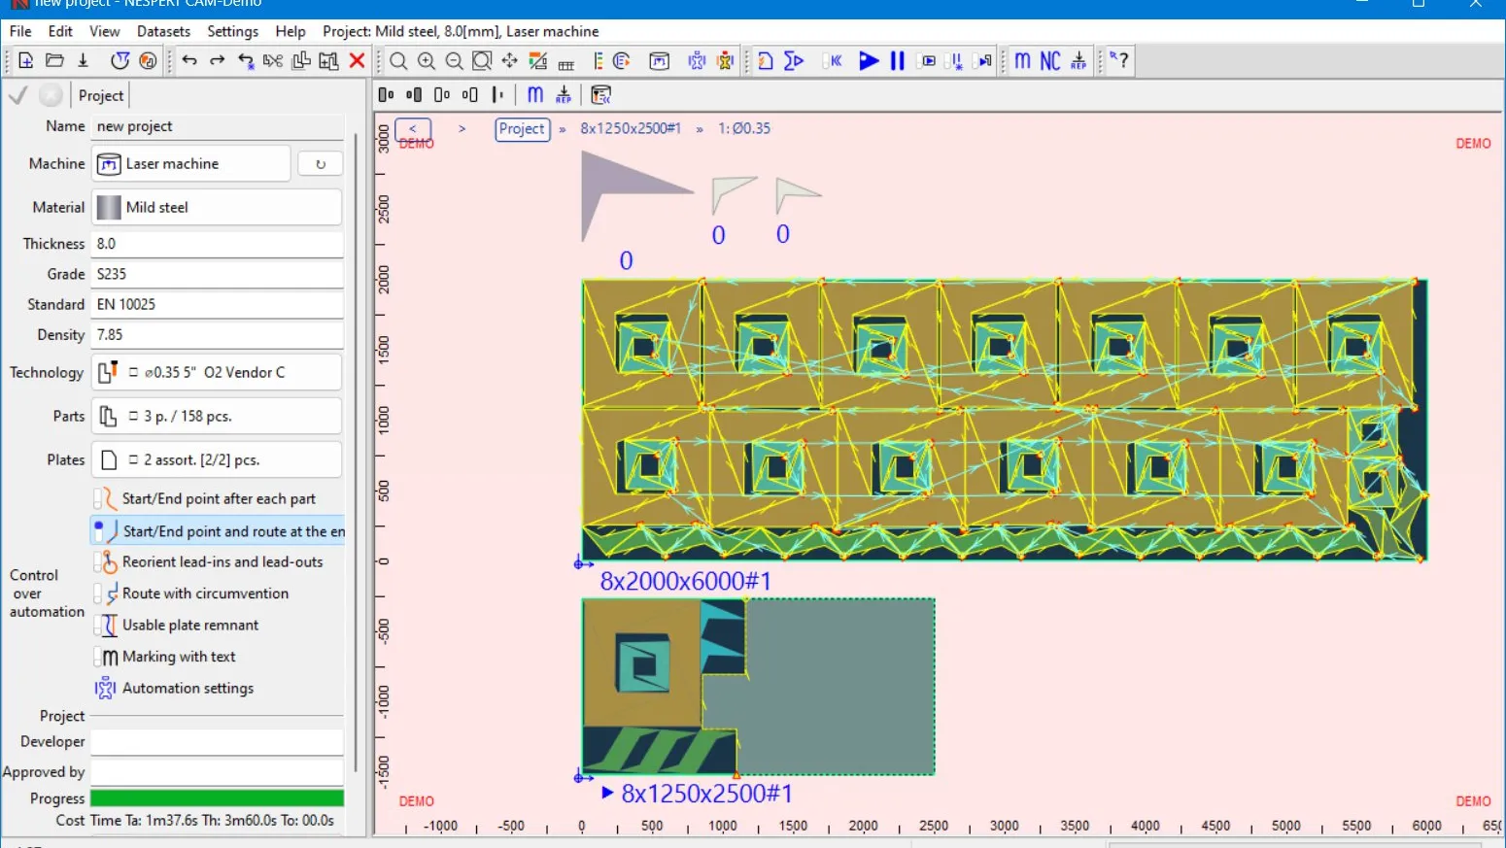Image resolution: width=1506 pixels, height=848 pixels.
Task: Open the Technology selector showing Ø0.35 O2 Vendor C
Action: [216, 371]
